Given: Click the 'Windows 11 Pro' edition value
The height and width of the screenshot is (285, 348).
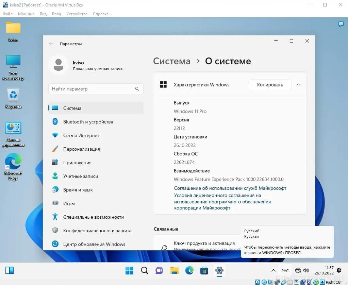Looking at the screenshot, I should 190,111.
